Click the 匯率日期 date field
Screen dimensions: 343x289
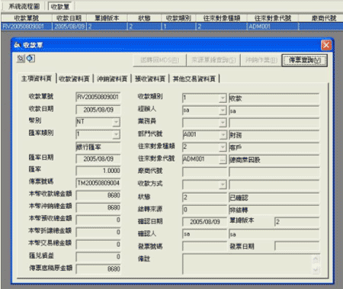98,159
